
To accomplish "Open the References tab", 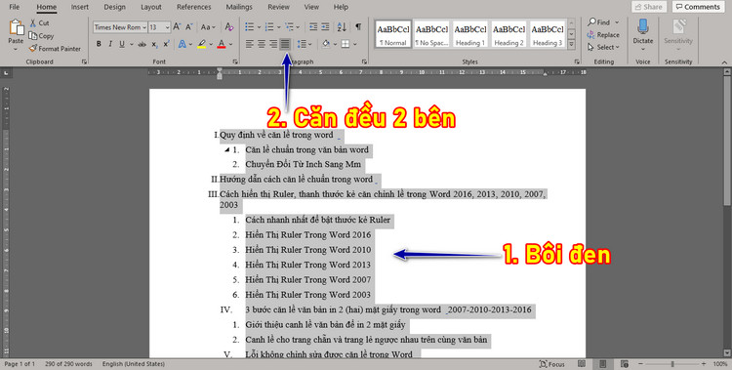I will coord(194,7).
